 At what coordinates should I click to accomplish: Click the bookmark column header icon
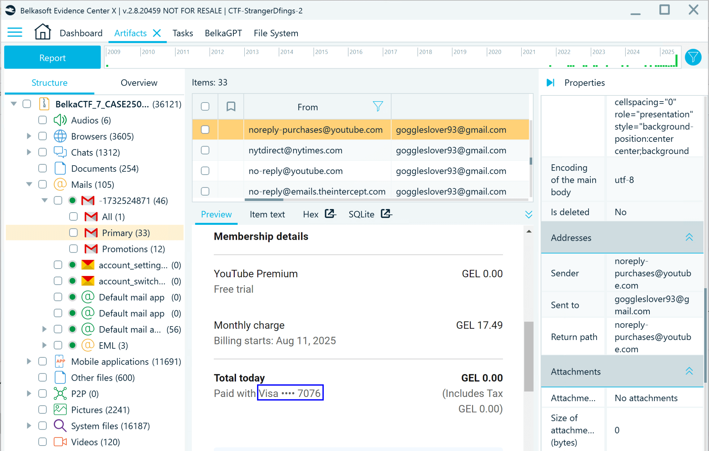(231, 106)
